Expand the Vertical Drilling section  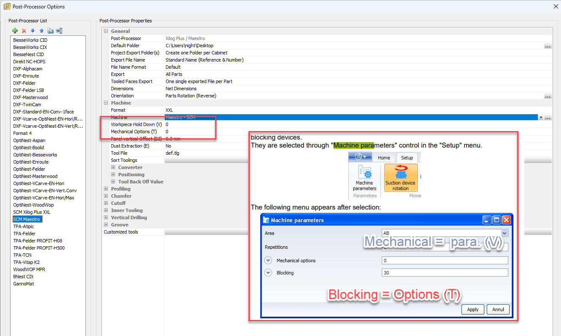[106, 218]
